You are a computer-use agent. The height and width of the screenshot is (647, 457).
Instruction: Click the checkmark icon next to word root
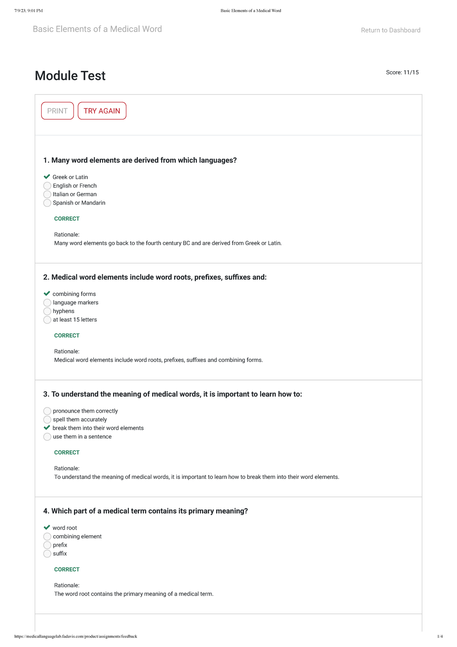47,527
